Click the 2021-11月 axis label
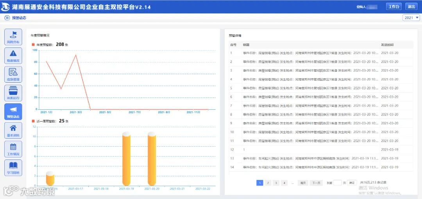The height and width of the screenshot is (199, 422). pyautogui.click(x=193, y=112)
